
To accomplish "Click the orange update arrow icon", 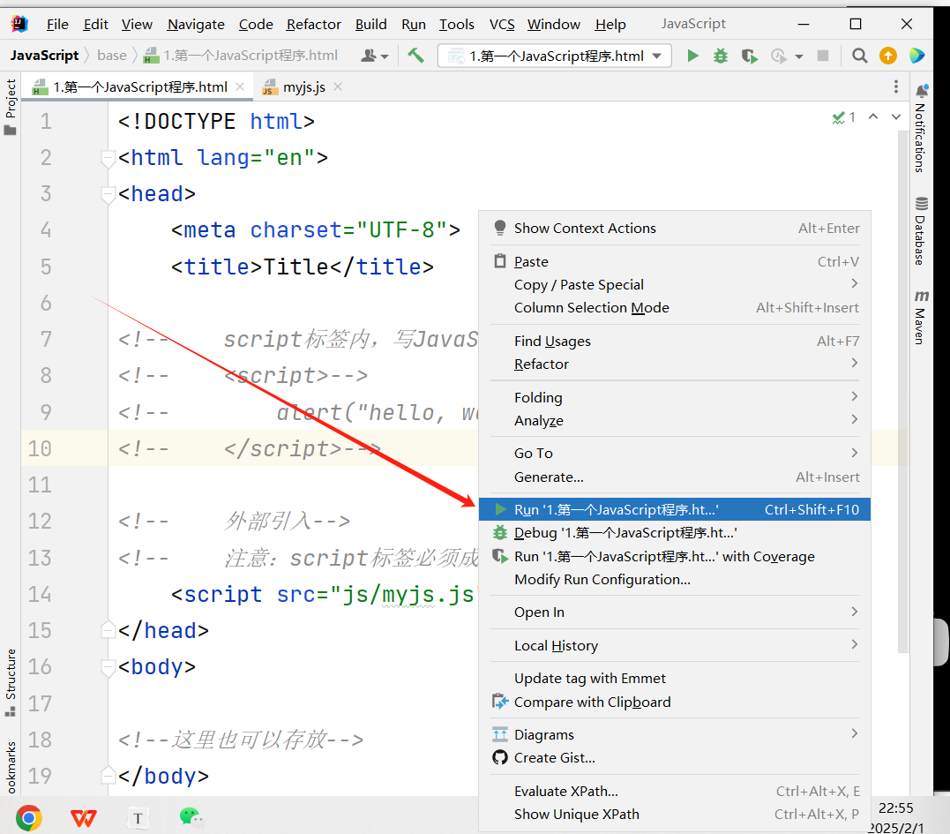I will (888, 56).
